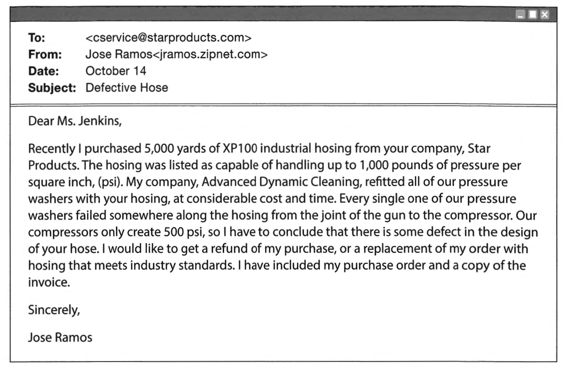
Task: Select the Subject: field label
Action: tap(52, 87)
